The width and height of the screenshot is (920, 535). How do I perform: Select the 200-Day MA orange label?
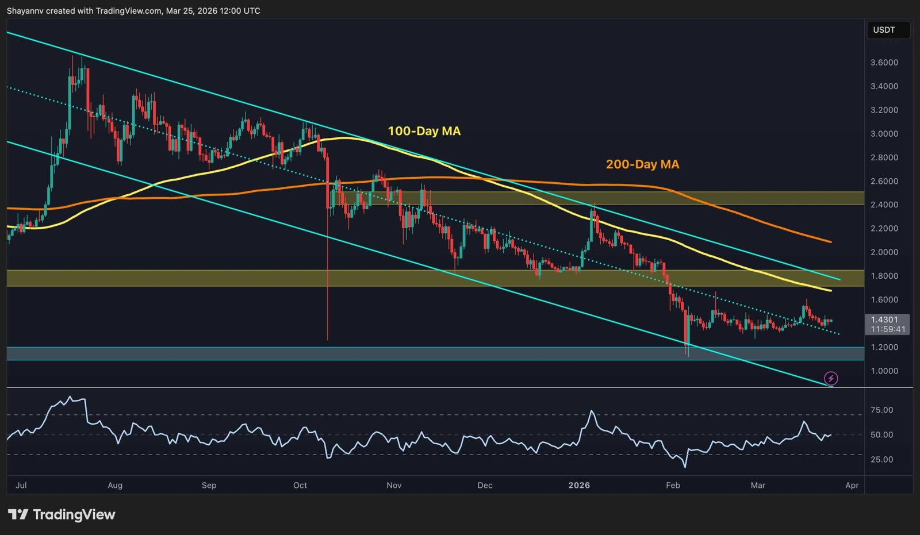642,164
